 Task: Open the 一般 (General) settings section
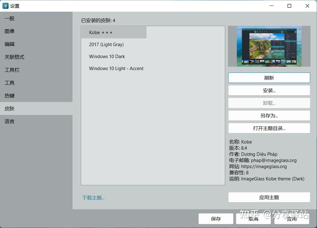point(9,18)
